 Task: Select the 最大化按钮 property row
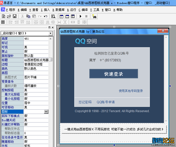point(25,94)
